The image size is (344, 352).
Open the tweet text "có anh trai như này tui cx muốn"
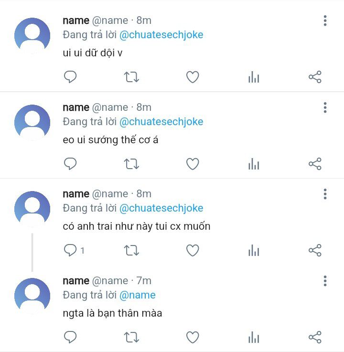pyautogui.click(x=137, y=226)
